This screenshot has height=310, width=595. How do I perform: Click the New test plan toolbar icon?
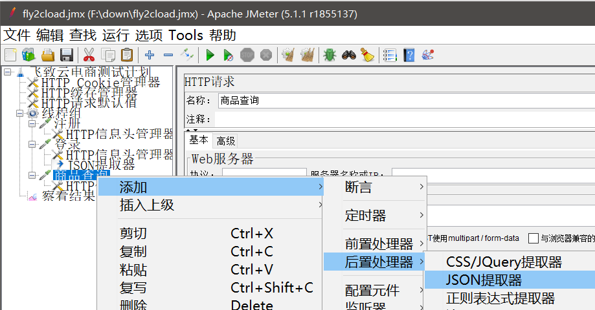click(x=10, y=56)
